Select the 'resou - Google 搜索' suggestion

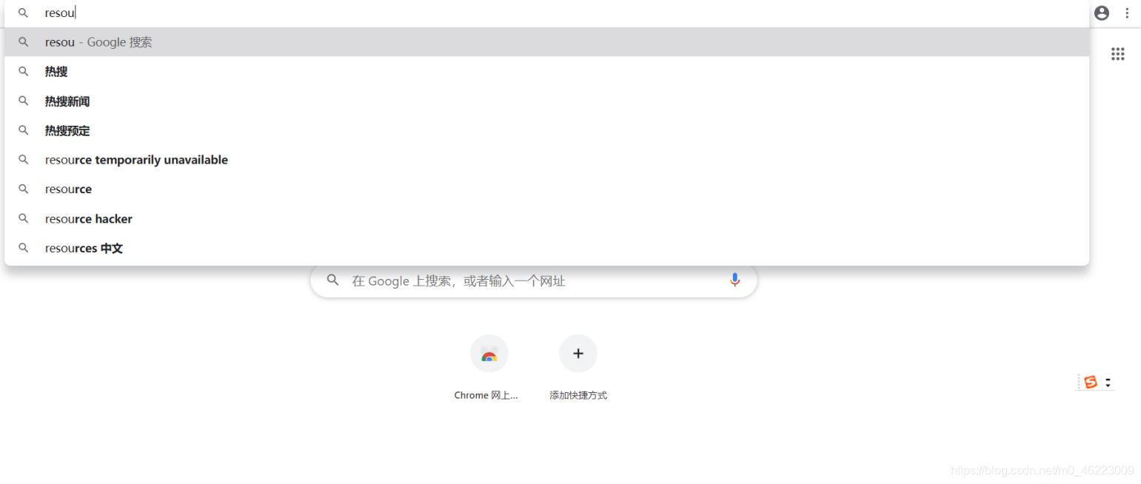coord(546,42)
